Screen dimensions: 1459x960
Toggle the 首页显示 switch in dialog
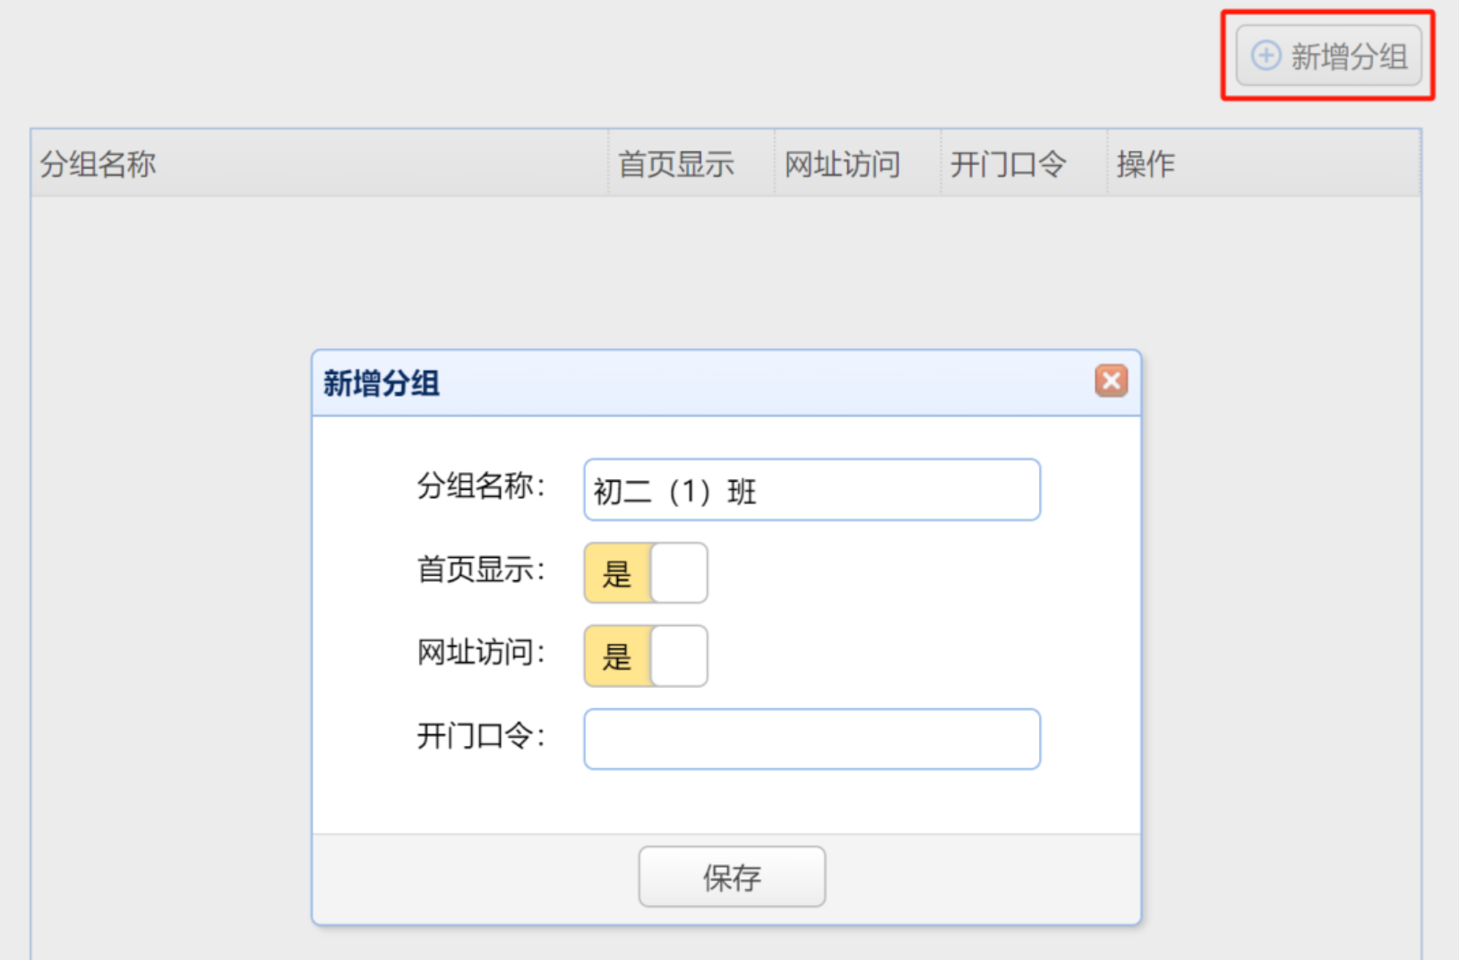pos(646,572)
